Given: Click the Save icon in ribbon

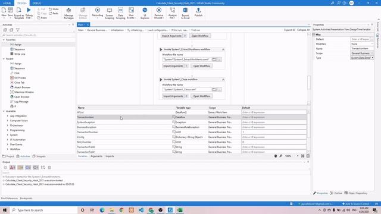Looking at the screenshot, I should point(10,10).
